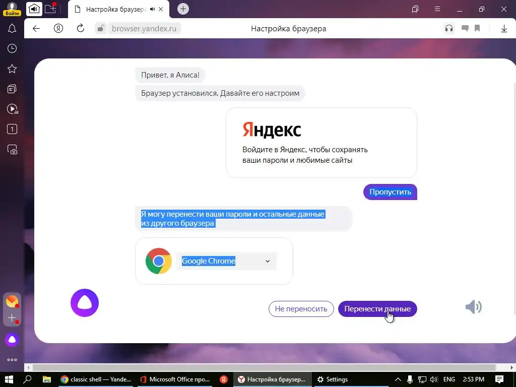Click the Yandex Я home button
Viewport: 516px width, 387px height.
pyautogui.click(x=58, y=29)
